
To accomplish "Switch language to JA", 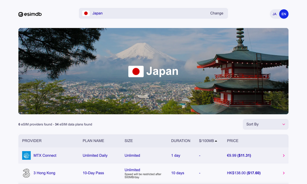I will [275, 14].
